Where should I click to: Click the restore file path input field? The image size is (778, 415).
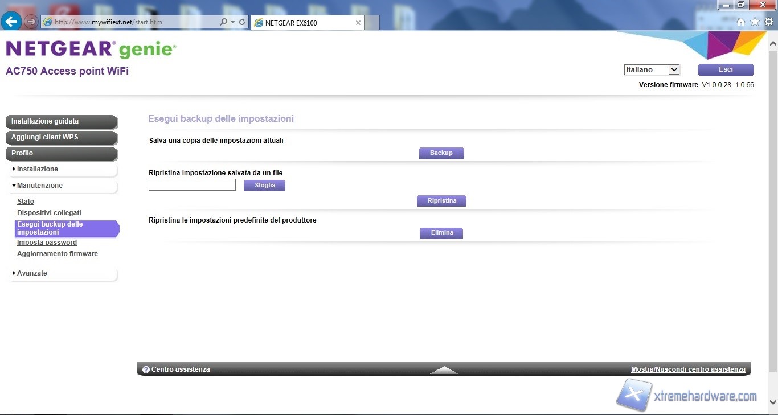192,185
